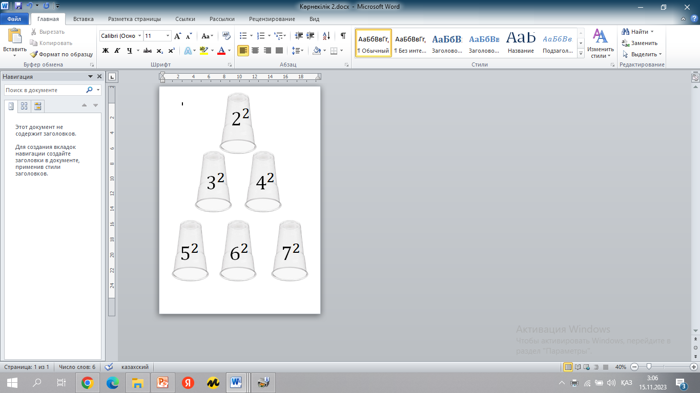This screenshot has height=393, width=700.
Task: Open the browse pages thumbnails view in Navigation
Action: [24, 106]
